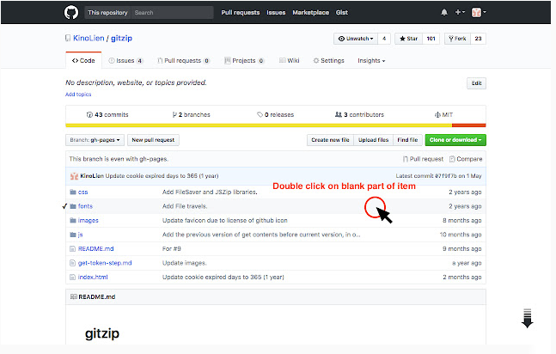
Task: Click the Search field
Action: [x=173, y=12]
